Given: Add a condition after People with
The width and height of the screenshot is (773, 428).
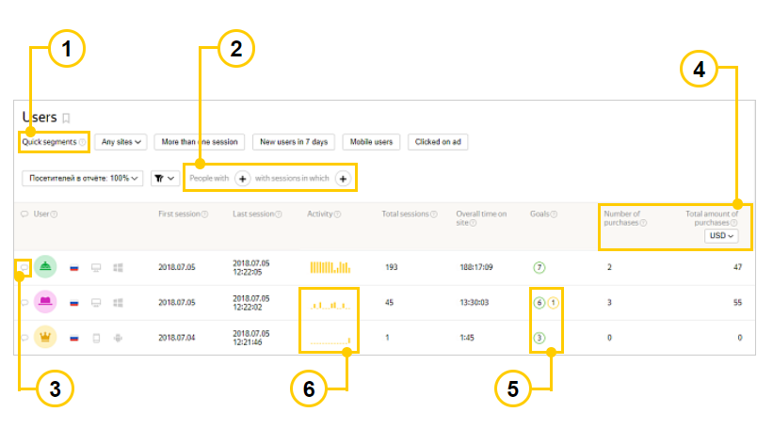Looking at the screenshot, I should pos(242,178).
